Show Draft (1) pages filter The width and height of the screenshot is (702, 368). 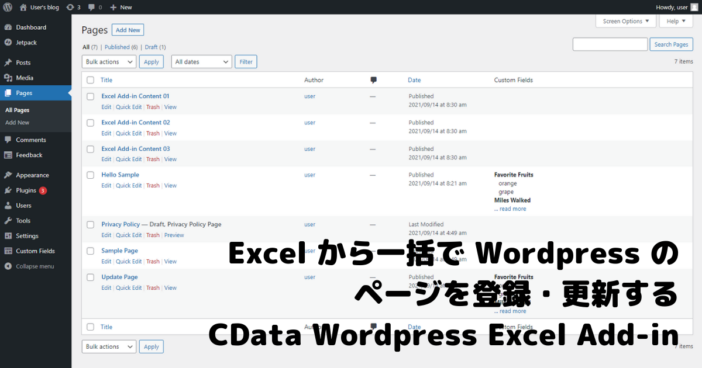[x=156, y=47]
